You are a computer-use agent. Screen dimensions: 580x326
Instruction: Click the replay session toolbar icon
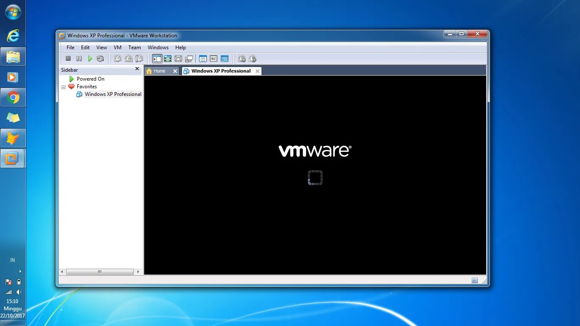(x=253, y=59)
